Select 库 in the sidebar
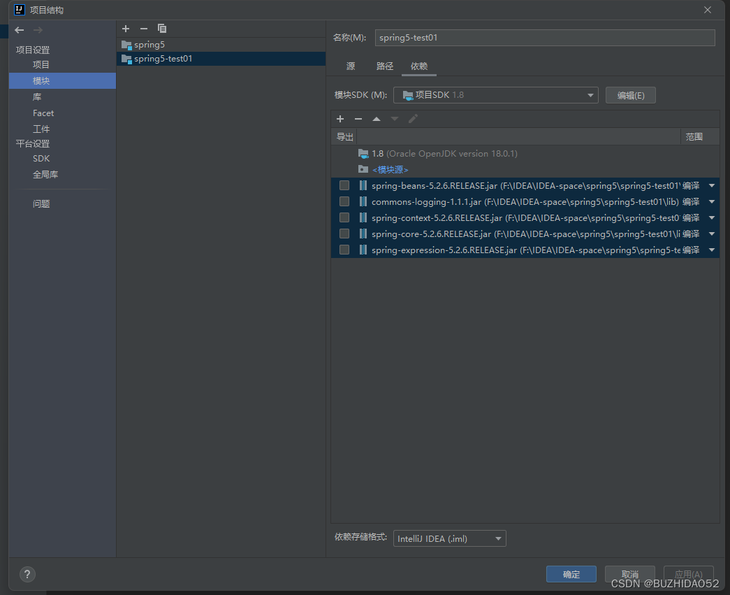Screen dimensions: 730x595 [37, 97]
